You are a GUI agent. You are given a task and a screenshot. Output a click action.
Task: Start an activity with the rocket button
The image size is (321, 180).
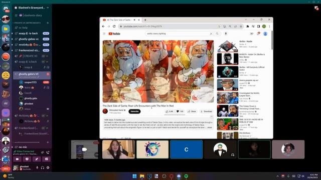pyautogui.click(x=37, y=159)
